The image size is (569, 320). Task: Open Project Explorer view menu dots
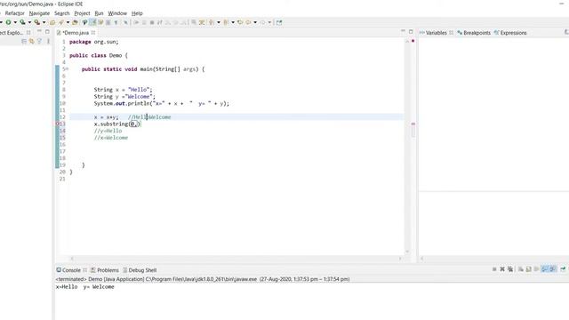[x=48, y=42]
